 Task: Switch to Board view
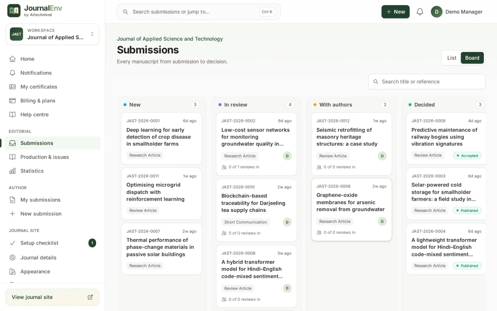(472, 58)
